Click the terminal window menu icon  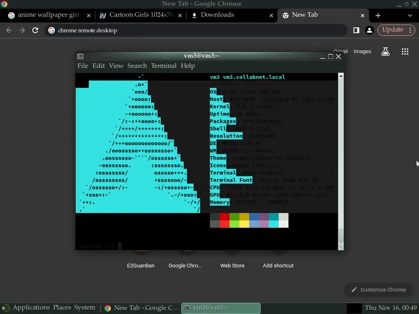[80, 56]
